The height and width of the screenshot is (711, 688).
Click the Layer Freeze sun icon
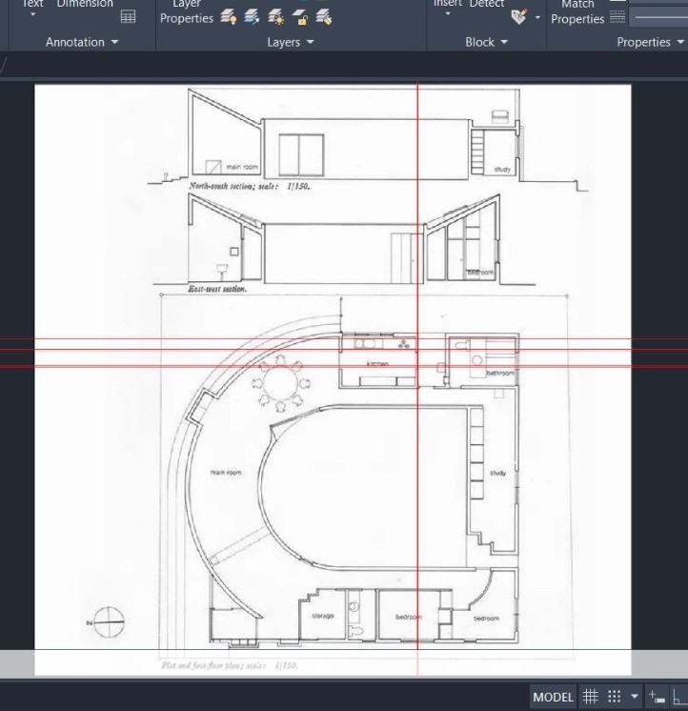tap(275, 18)
